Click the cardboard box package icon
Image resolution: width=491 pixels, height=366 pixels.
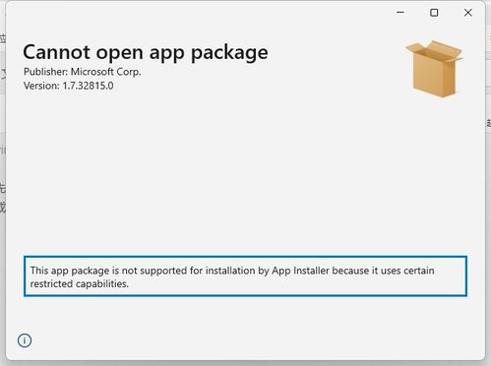click(x=434, y=69)
